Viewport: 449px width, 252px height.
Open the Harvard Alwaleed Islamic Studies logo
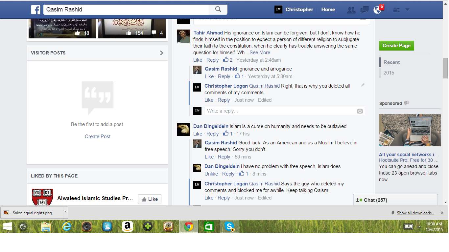point(42,197)
